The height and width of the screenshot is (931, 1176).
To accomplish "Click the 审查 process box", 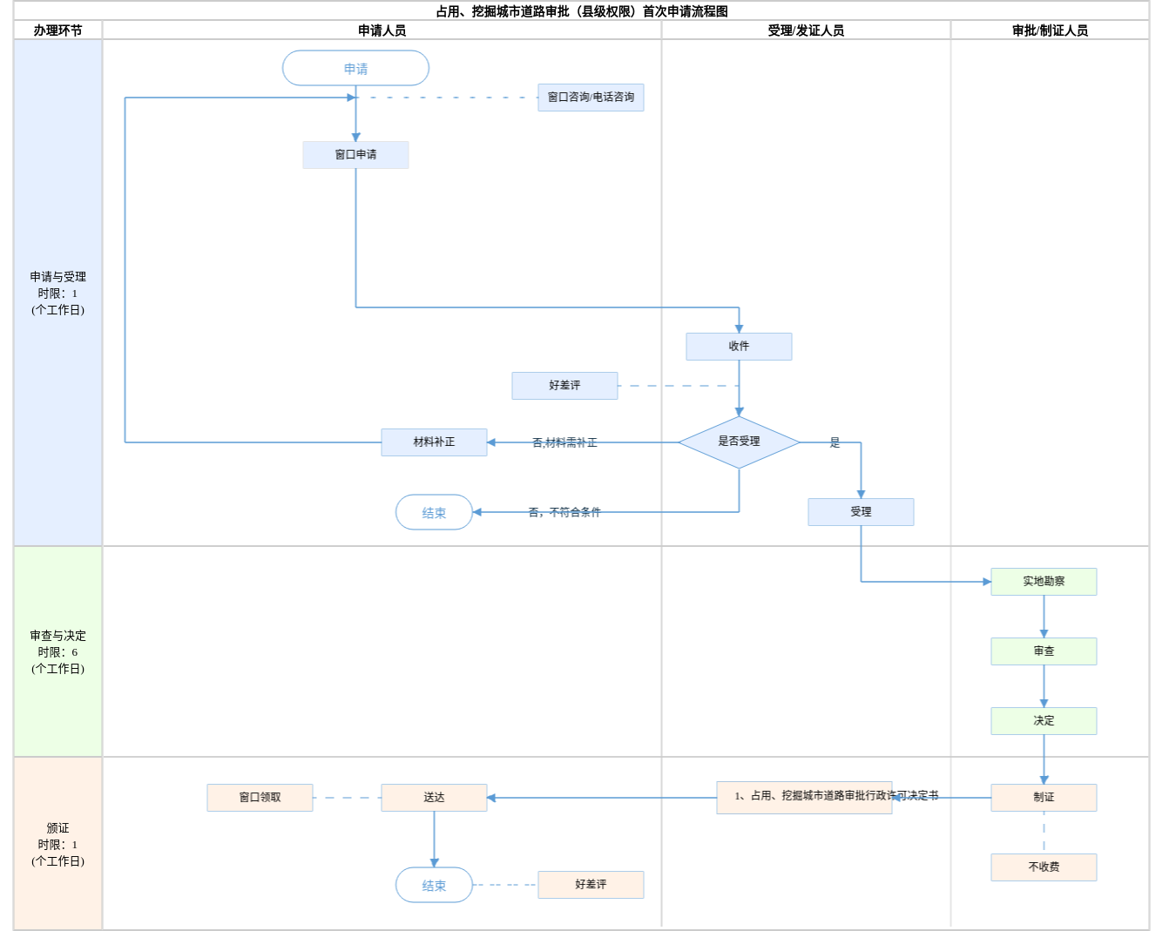I will point(1044,651).
